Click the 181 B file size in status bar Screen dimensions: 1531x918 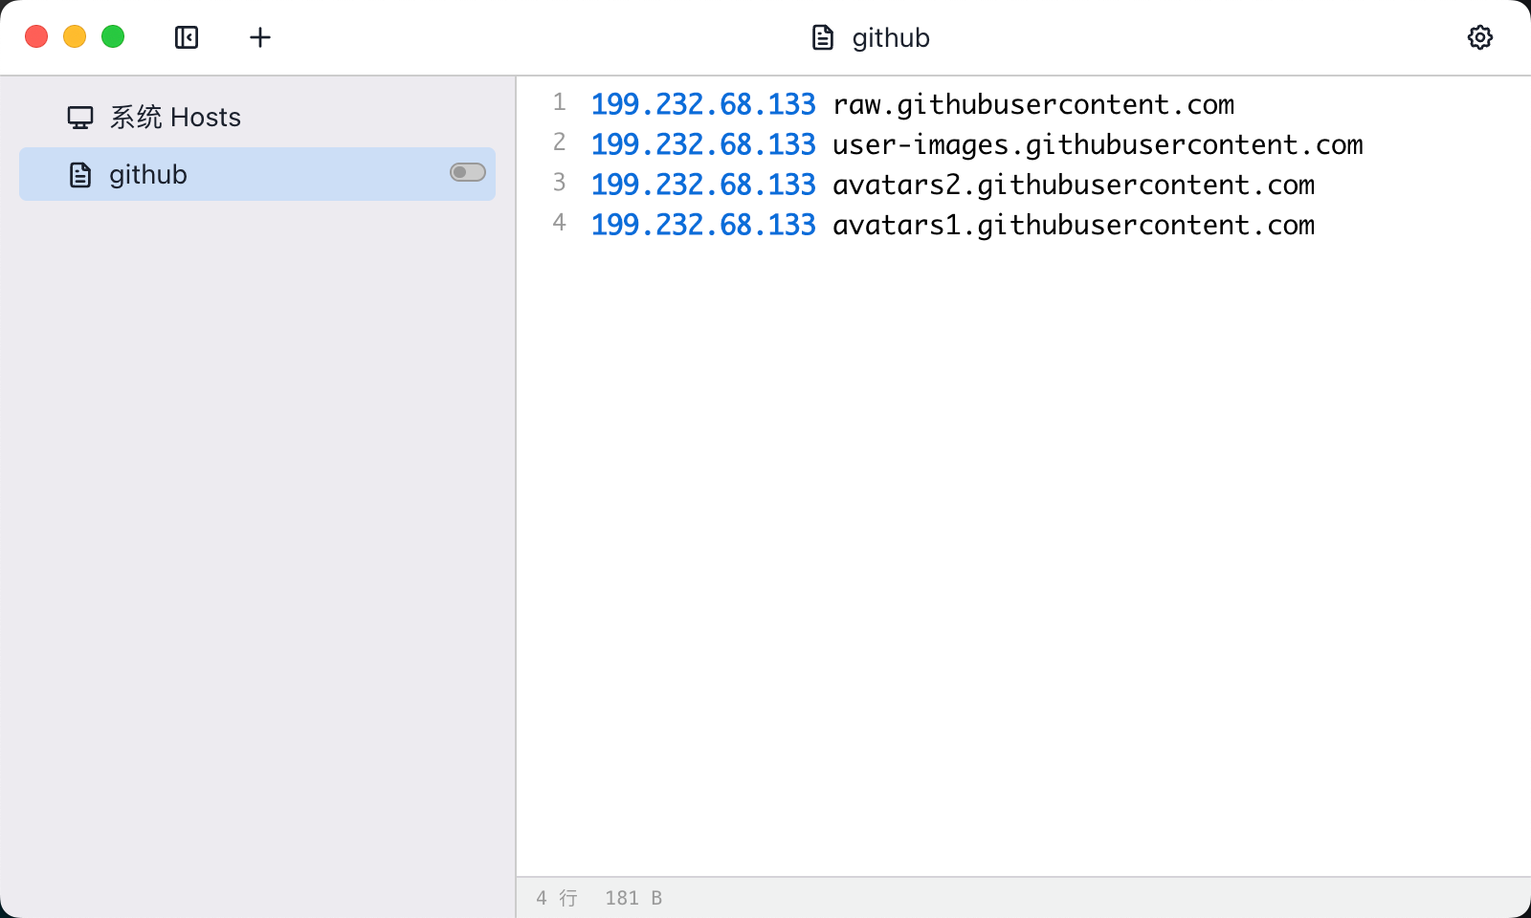[633, 898]
